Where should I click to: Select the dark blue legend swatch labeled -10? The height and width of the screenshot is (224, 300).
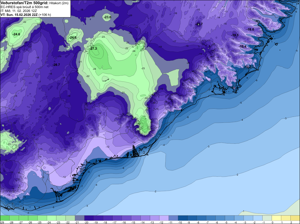(183, 218)
